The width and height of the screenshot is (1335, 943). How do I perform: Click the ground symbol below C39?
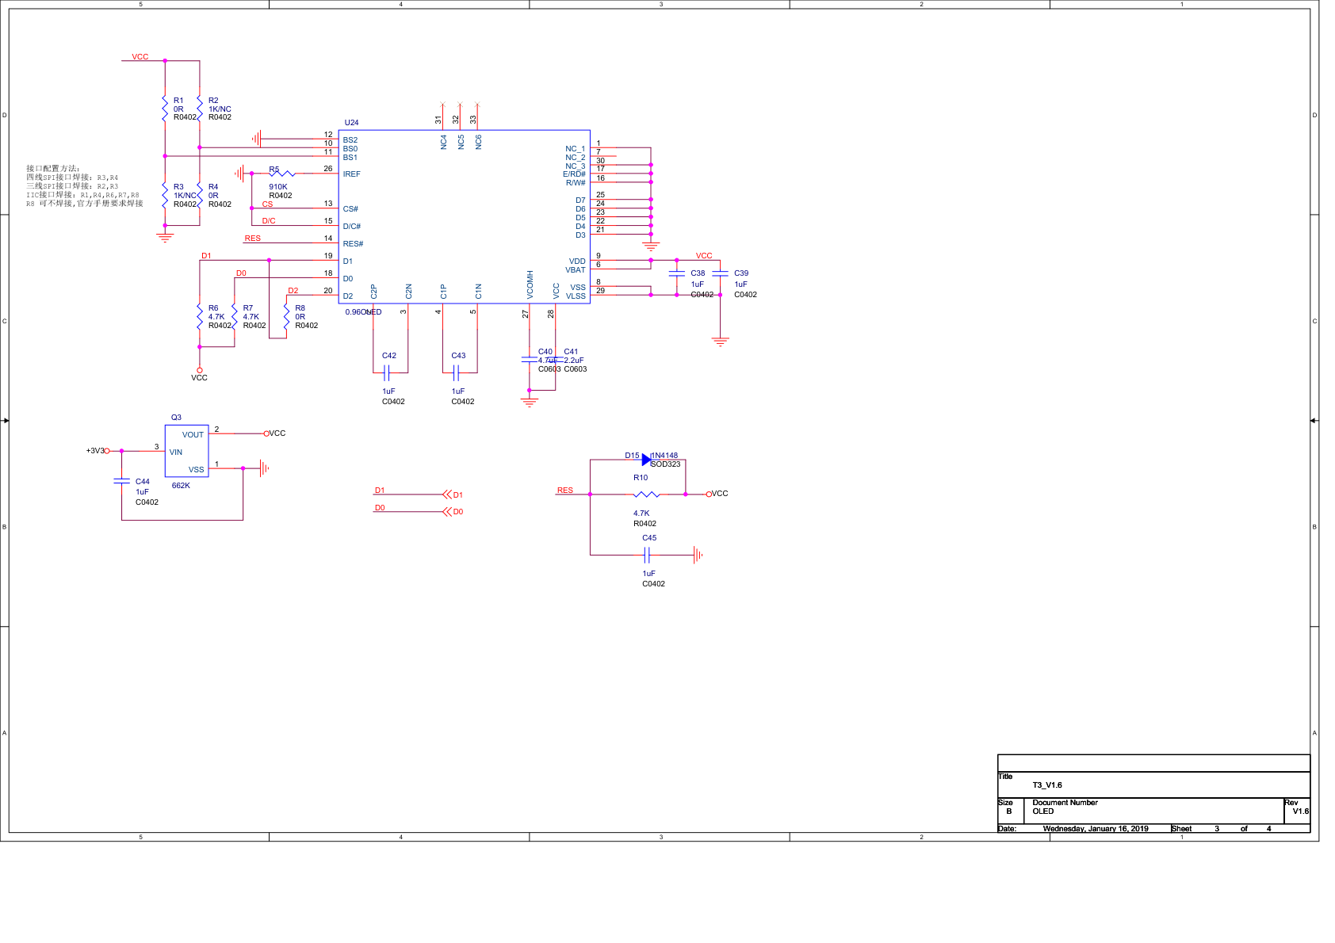(x=720, y=342)
